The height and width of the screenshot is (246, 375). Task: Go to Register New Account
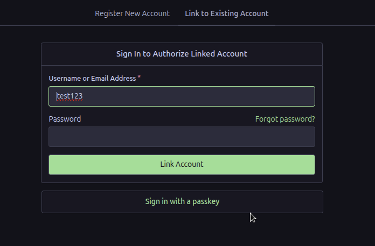pyautogui.click(x=132, y=13)
